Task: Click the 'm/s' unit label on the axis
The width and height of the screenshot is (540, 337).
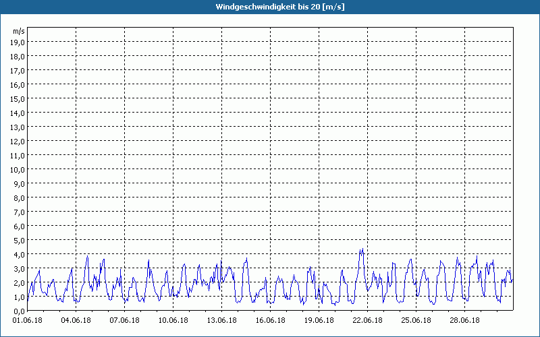Action: (x=19, y=31)
